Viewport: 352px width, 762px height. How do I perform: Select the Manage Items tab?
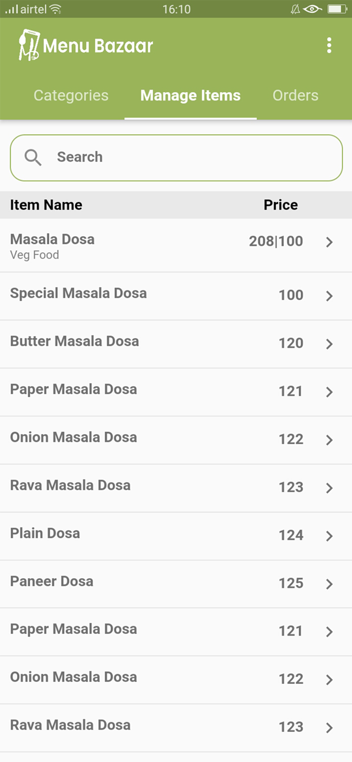(190, 96)
